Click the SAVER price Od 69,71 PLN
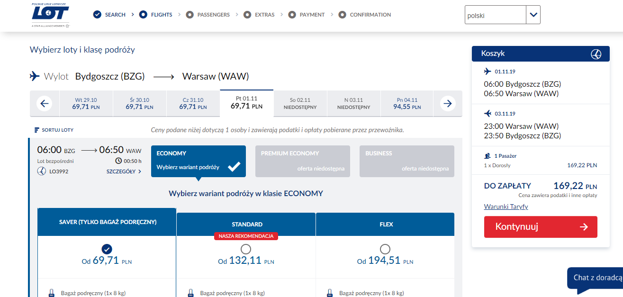623x297 pixels. (x=107, y=261)
